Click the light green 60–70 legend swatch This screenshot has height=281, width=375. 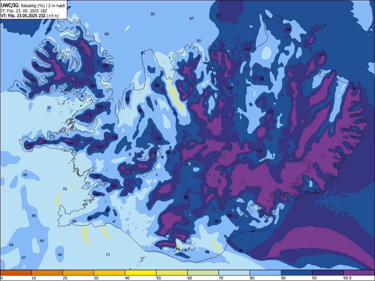pos(203,273)
